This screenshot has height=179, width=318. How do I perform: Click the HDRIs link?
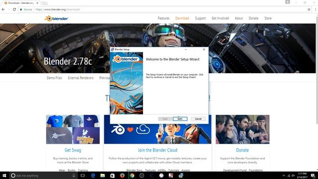pos(162,170)
